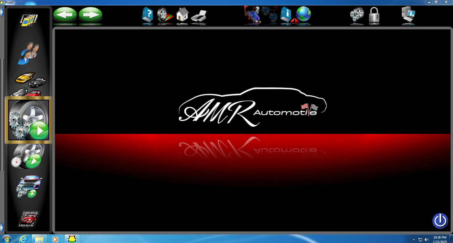Open the help book with question mark

point(148,15)
